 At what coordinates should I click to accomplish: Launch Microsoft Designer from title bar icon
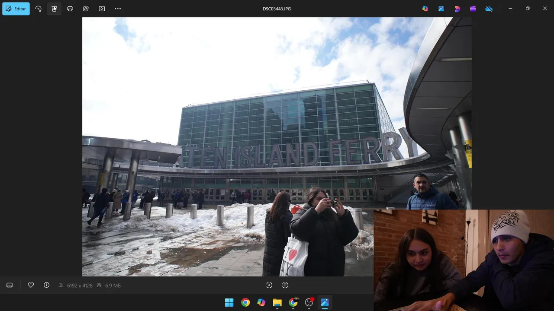457,9
